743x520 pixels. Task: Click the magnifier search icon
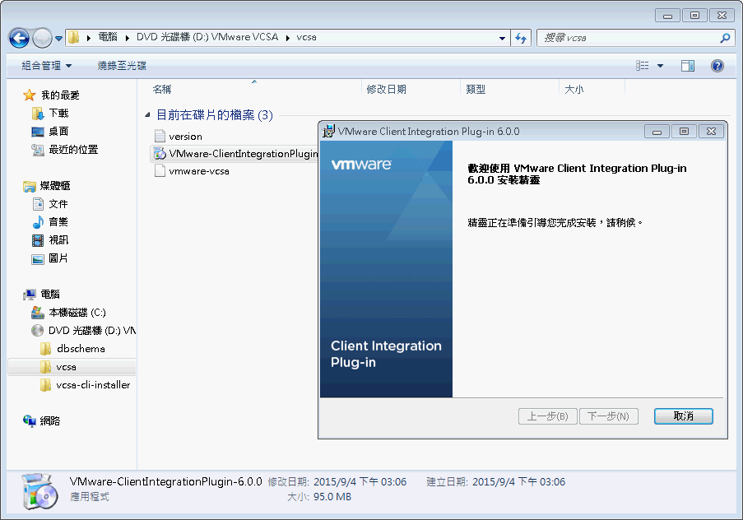click(725, 38)
